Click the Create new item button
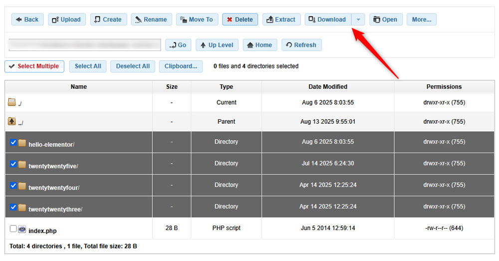This screenshot has height=261, width=499. (109, 19)
